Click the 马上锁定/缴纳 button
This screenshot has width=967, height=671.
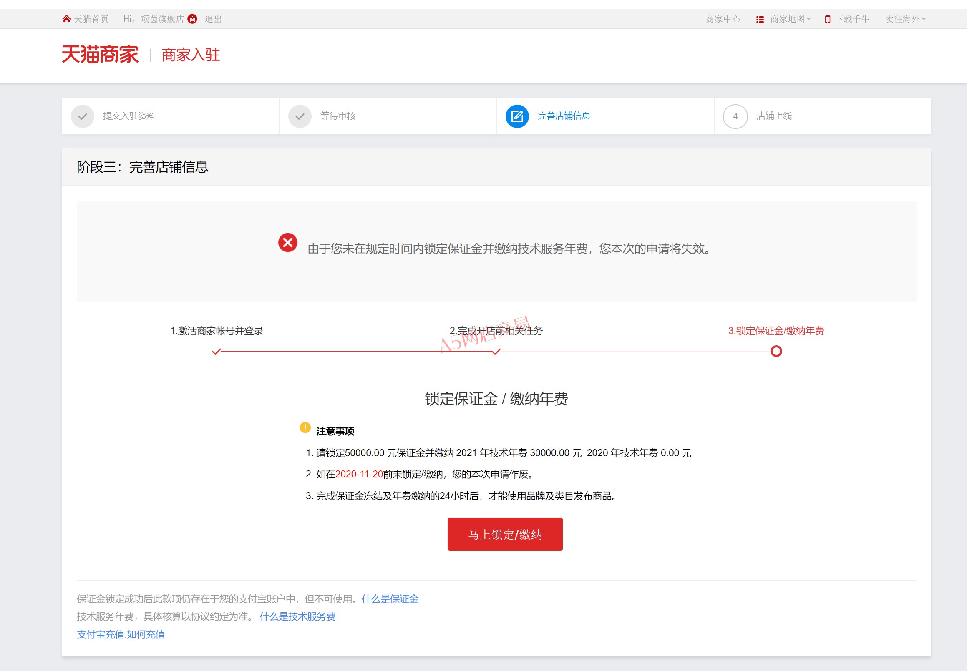pos(505,534)
